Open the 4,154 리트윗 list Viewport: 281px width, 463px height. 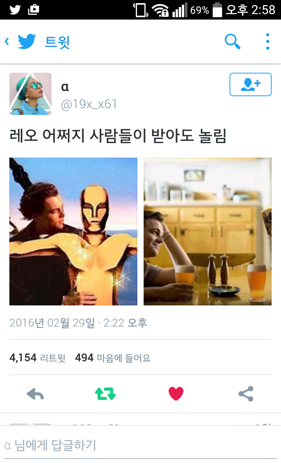point(37,358)
